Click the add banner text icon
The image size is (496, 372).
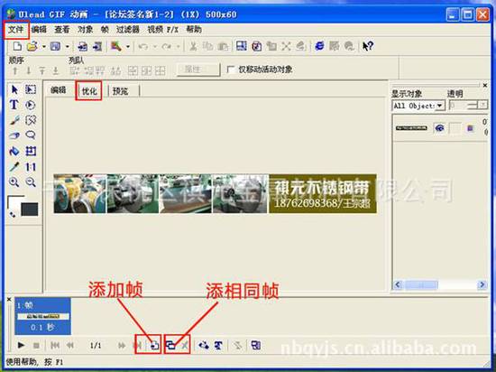click(x=218, y=345)
